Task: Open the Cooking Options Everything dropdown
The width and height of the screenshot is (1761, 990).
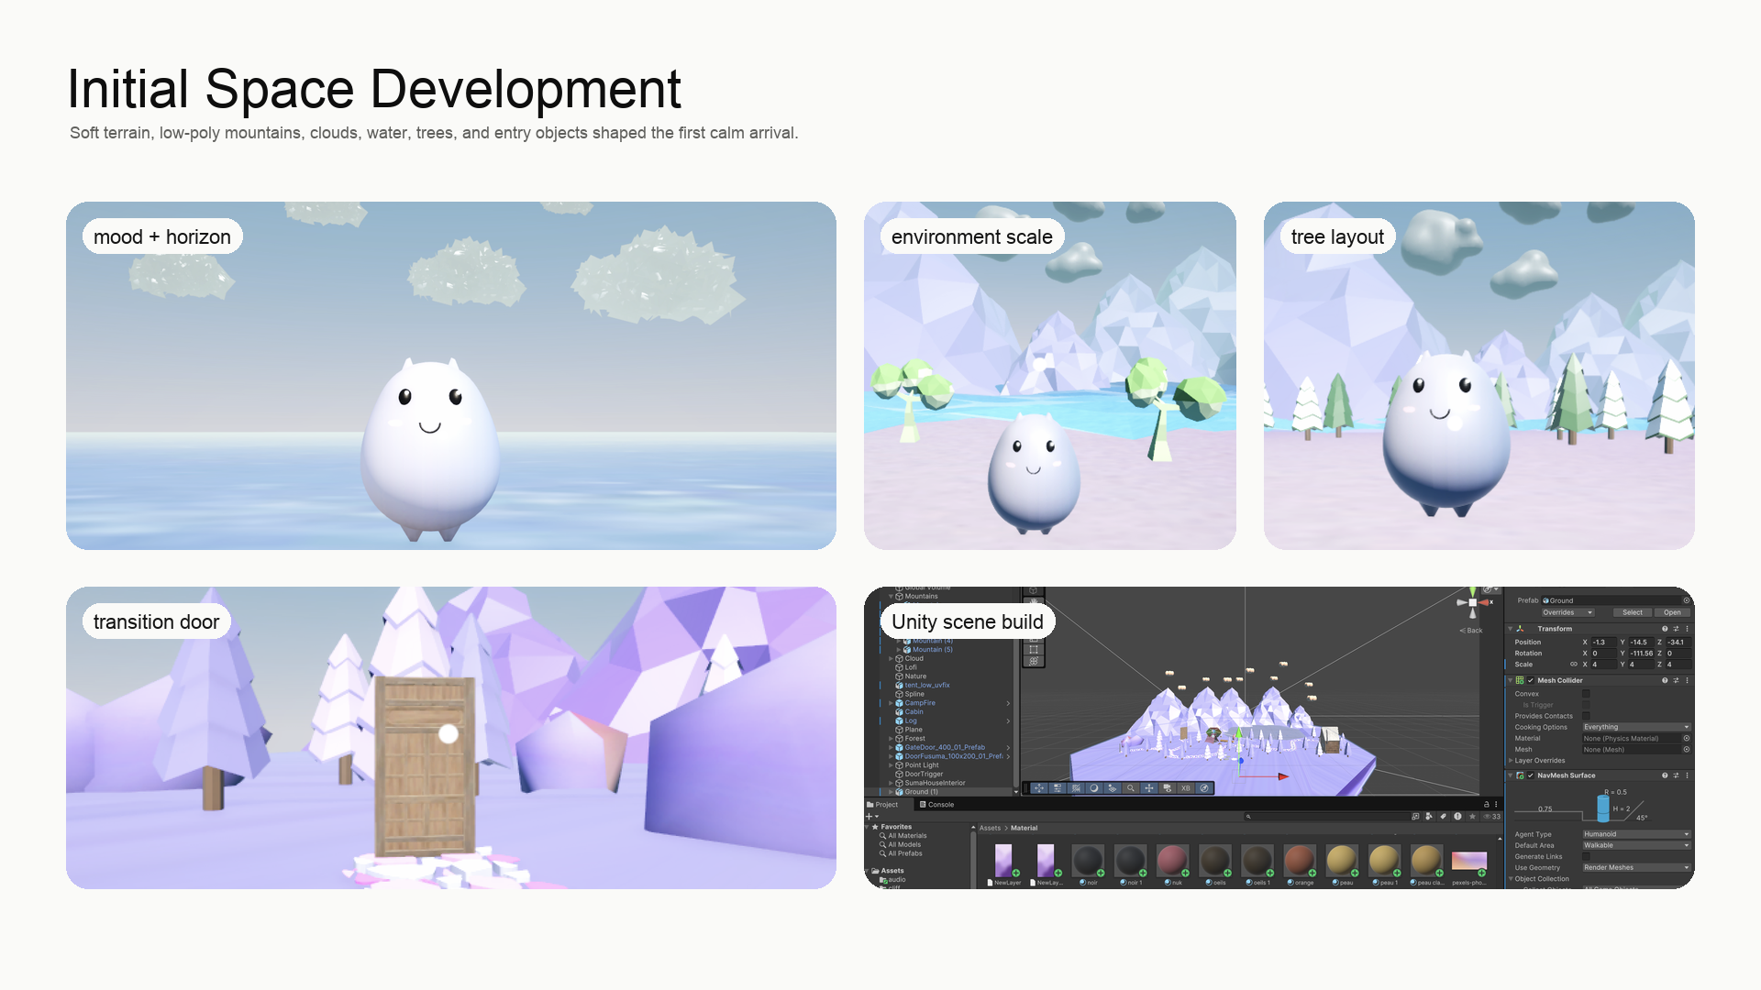Action: (x=1636, y=727)
